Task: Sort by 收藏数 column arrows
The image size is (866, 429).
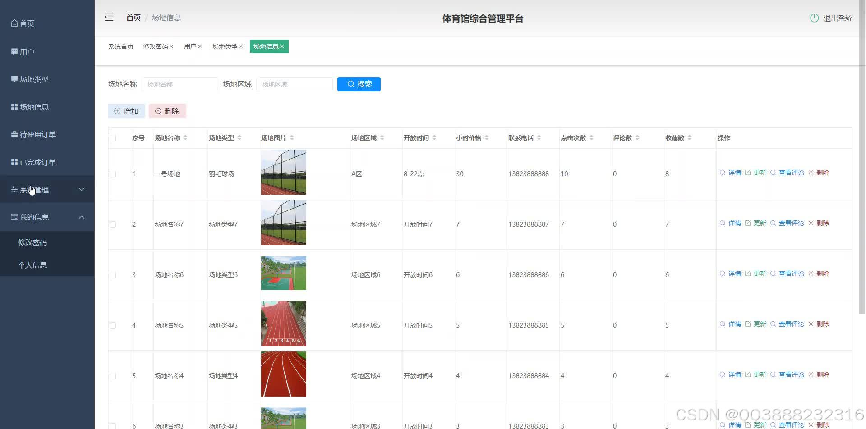Action: [690, 138]
